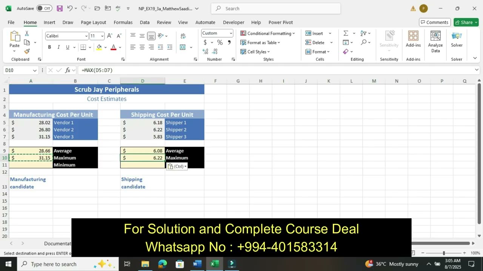Click Format in the Cells group
This screenshot has height=271, width=483.
tap(317, 52)
